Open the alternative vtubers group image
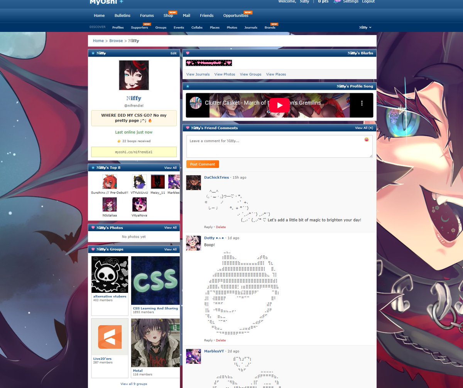The width and height of the screenshot is (463, 388). pos(110,275)
